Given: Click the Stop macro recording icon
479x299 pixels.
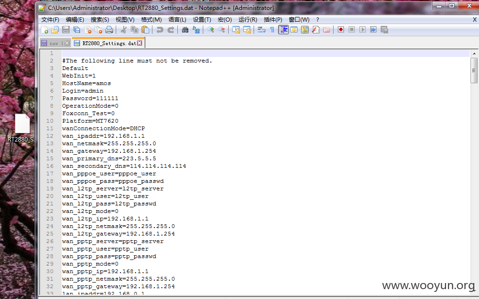Looking at the screenshot, I should (351, 30).
